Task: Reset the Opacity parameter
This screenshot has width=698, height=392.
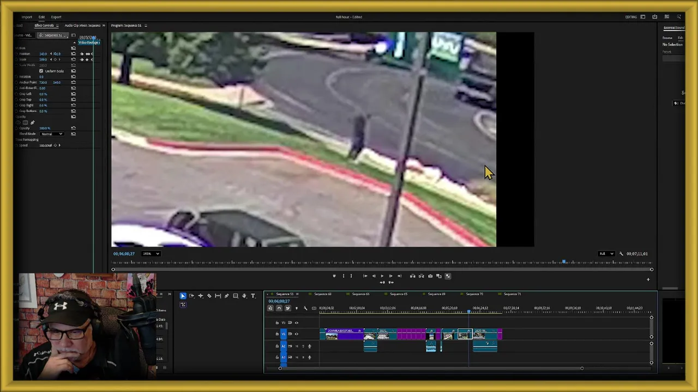Action: (x=73, y=128)
